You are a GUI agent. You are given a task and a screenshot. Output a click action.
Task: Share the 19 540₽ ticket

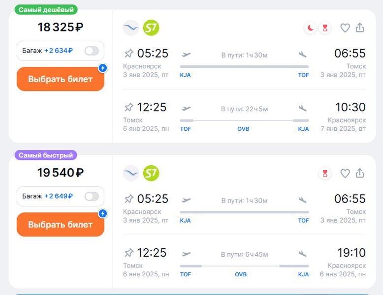click(360, 173)
